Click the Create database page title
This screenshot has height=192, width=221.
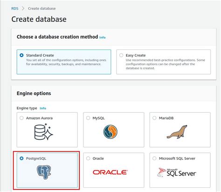pyautogui.click(x=39, y=19)
